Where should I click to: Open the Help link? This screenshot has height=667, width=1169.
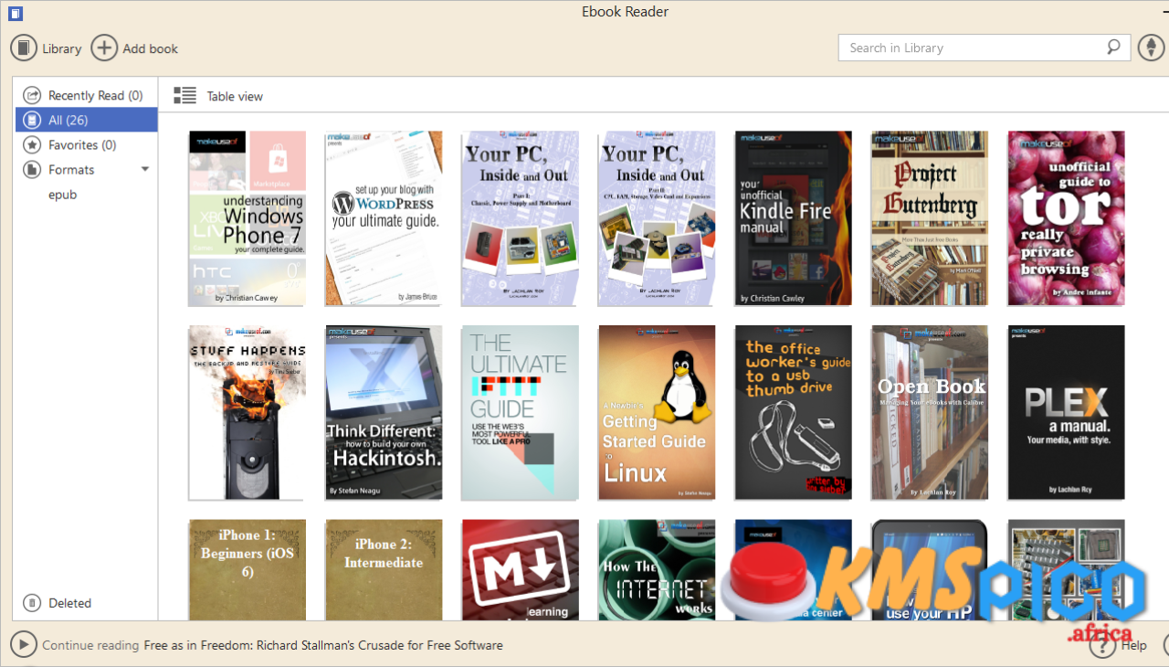(x=1133, y=645)
